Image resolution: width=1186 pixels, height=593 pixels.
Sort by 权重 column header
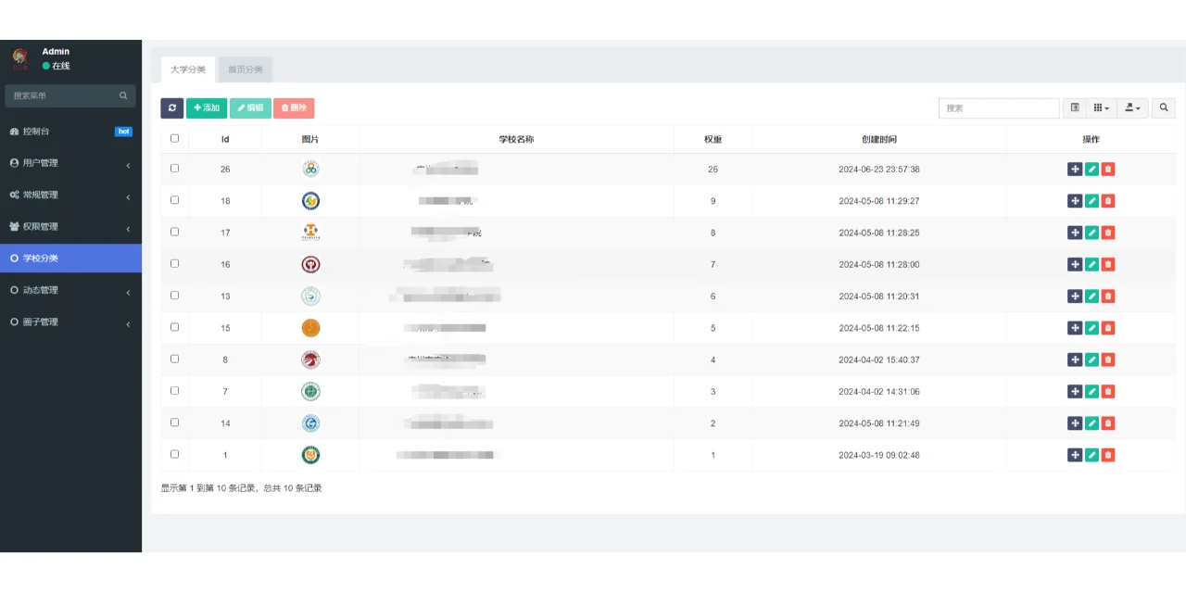click(713, 139)
